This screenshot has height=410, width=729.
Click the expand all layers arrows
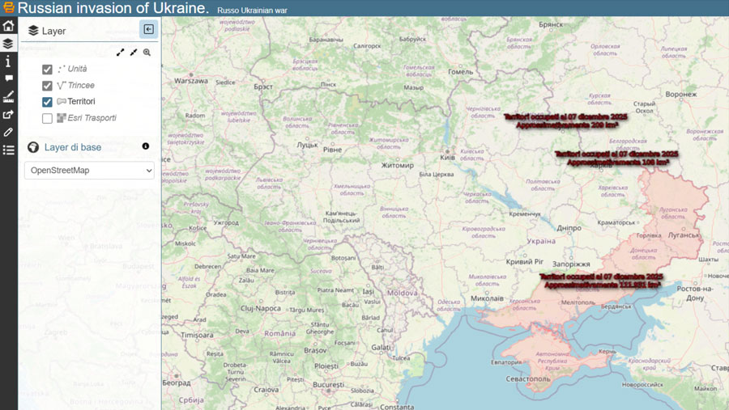[x=121, y=53]
